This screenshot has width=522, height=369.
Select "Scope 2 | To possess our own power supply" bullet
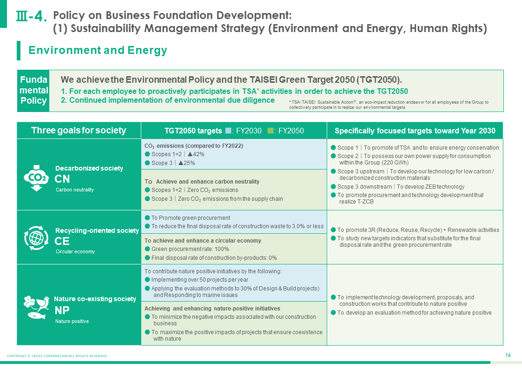(411, 159)
